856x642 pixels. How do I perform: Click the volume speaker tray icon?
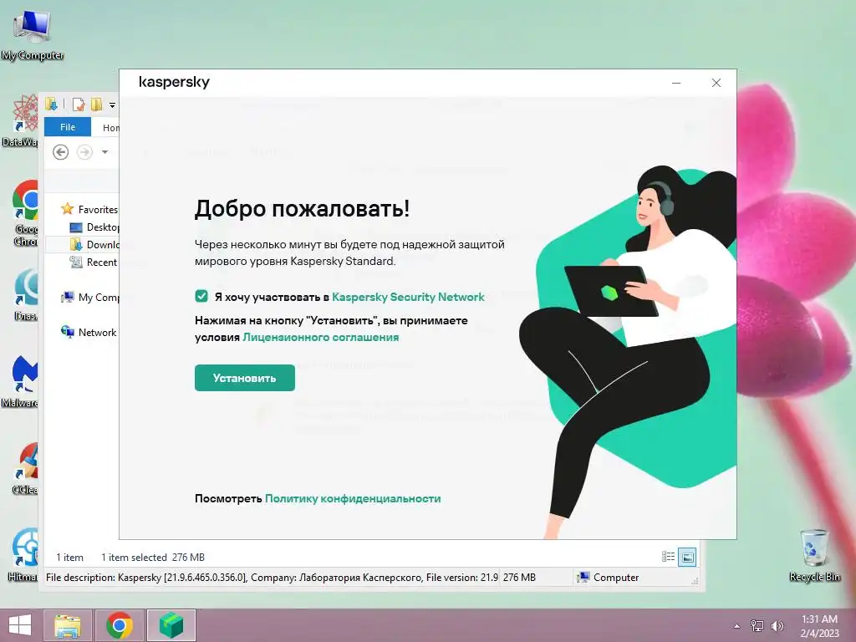coord(777,625)
